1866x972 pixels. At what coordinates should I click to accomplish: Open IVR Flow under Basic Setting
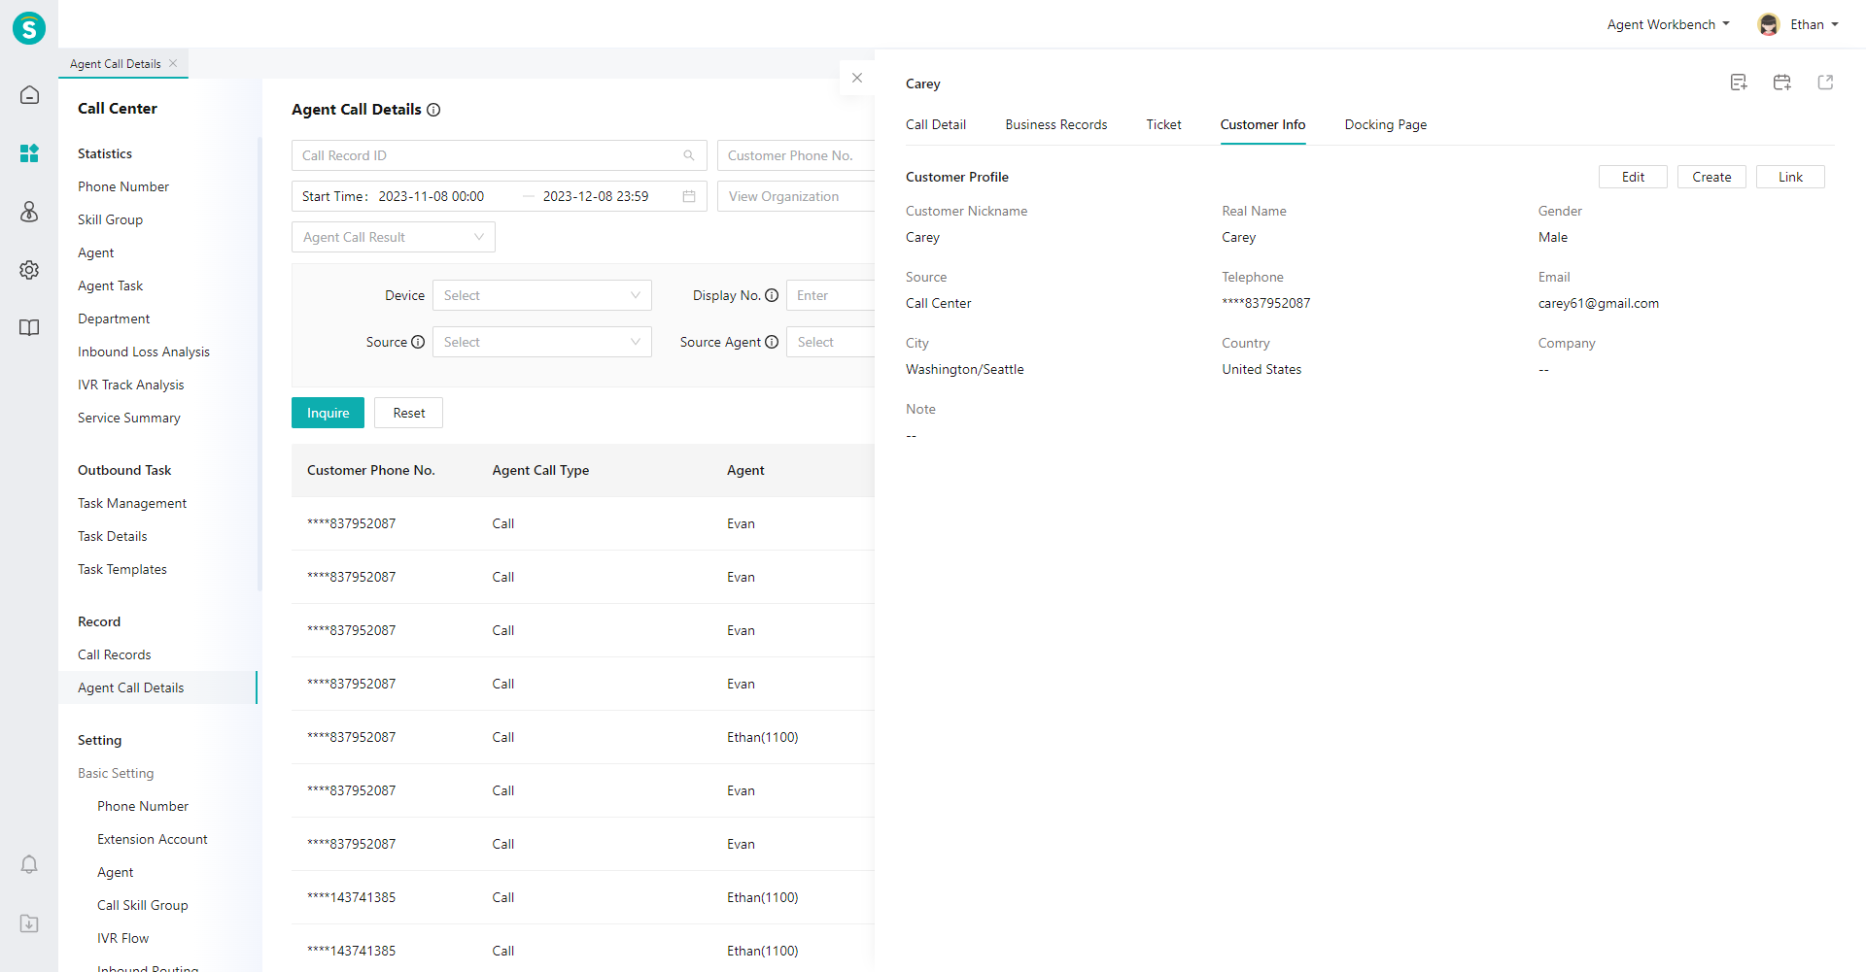pyautogui.click(x=123, y=938)
